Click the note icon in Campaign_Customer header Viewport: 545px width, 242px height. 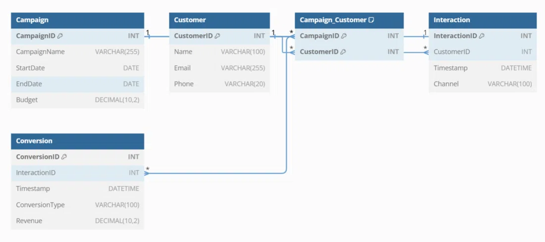(x=371, y=20)
